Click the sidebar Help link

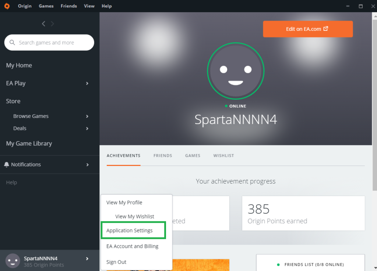coord(11,183)
